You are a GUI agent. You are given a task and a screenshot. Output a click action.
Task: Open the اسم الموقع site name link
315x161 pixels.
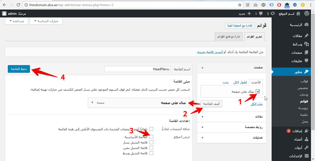287,14
